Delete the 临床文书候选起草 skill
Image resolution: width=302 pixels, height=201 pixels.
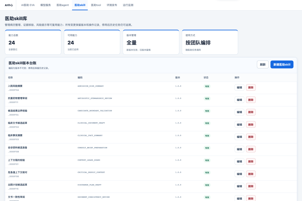[x=251, y=125]
